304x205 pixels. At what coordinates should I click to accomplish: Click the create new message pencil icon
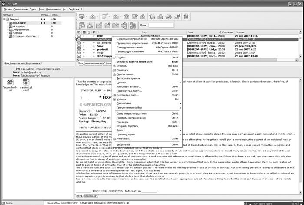coord(104,16)
